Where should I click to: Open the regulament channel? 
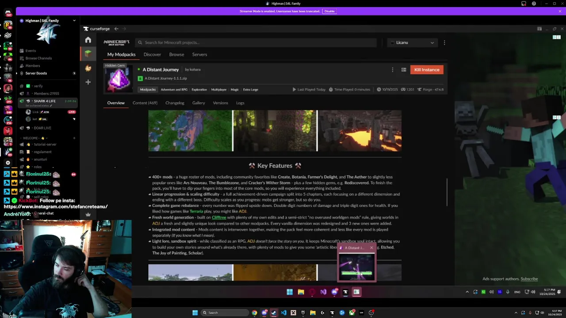pos(42,152)
